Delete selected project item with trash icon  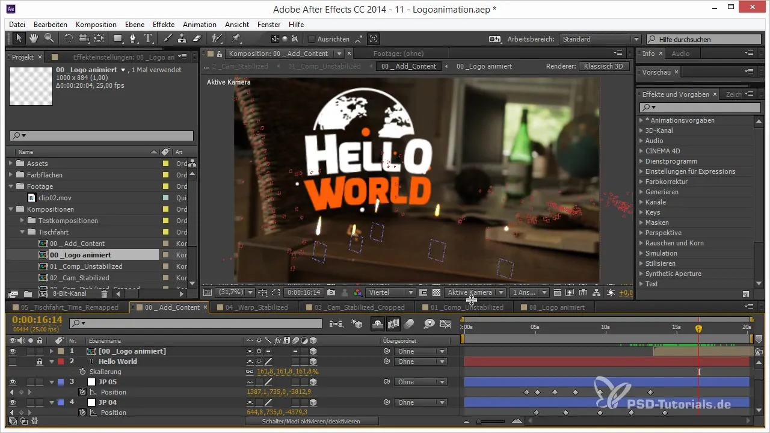tap(104, 294)
